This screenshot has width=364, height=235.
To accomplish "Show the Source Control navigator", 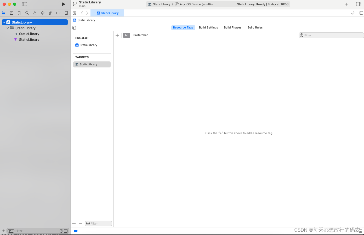I will (x=12, y=13).
